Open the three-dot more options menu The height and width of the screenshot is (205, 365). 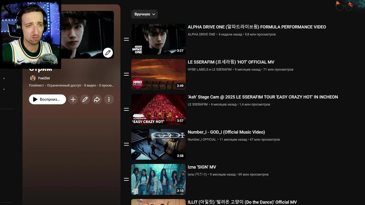pyautogui.click(x=109, y=99)
